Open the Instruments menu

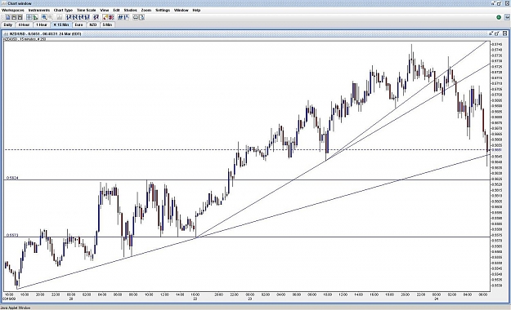pyautogui.click(x=39, y=10)
